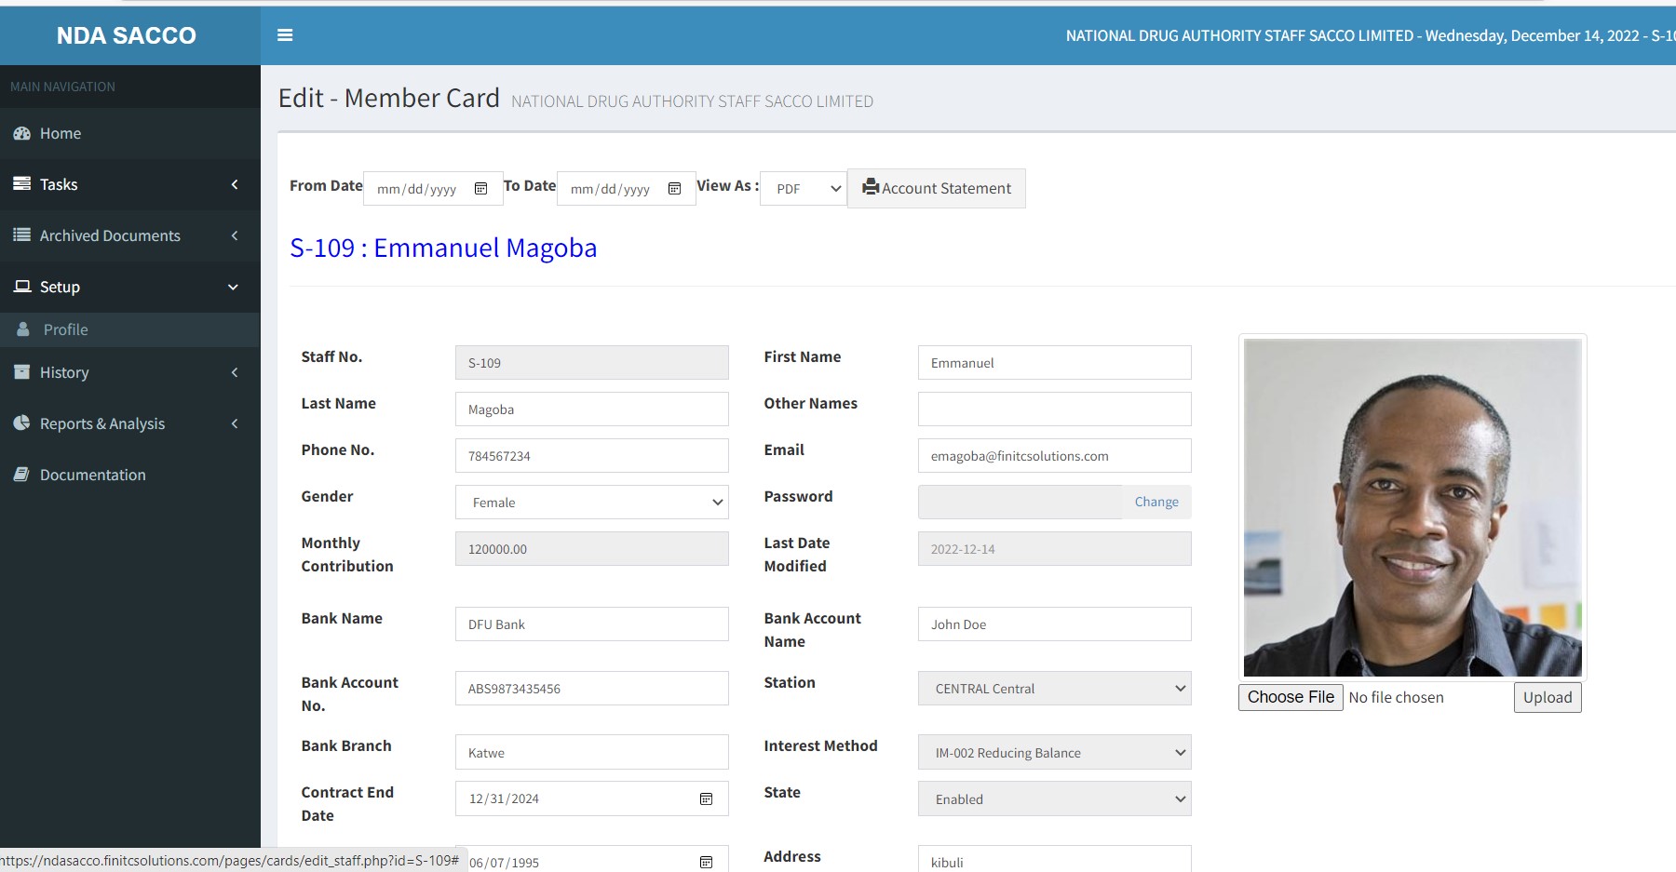
Task: Toggle the hamburger sidebar menu icon
Action: tap(285, 35)
